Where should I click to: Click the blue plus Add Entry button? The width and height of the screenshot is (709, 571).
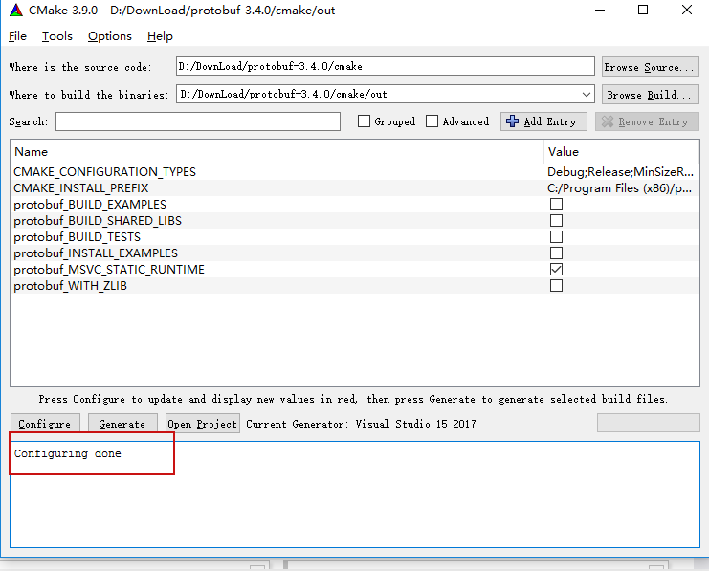pos(543,121)
